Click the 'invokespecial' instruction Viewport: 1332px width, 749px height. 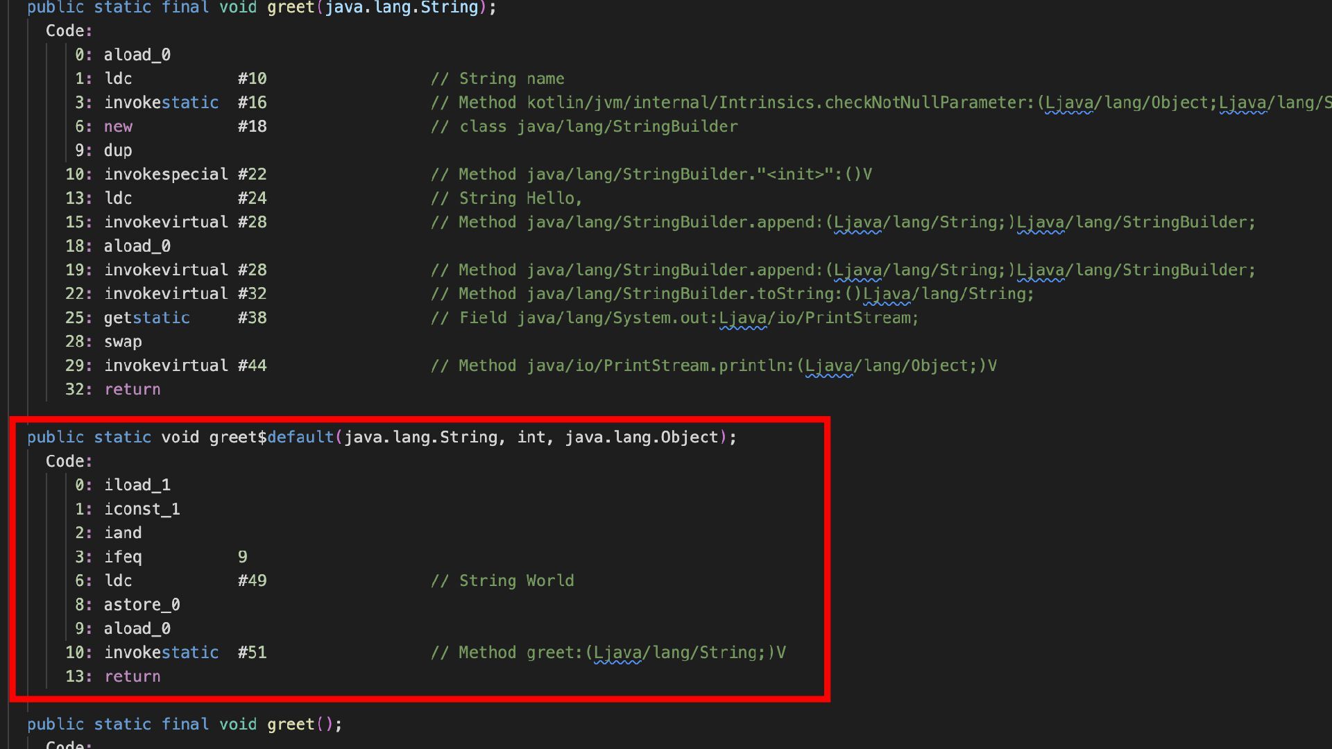(166, 174)
